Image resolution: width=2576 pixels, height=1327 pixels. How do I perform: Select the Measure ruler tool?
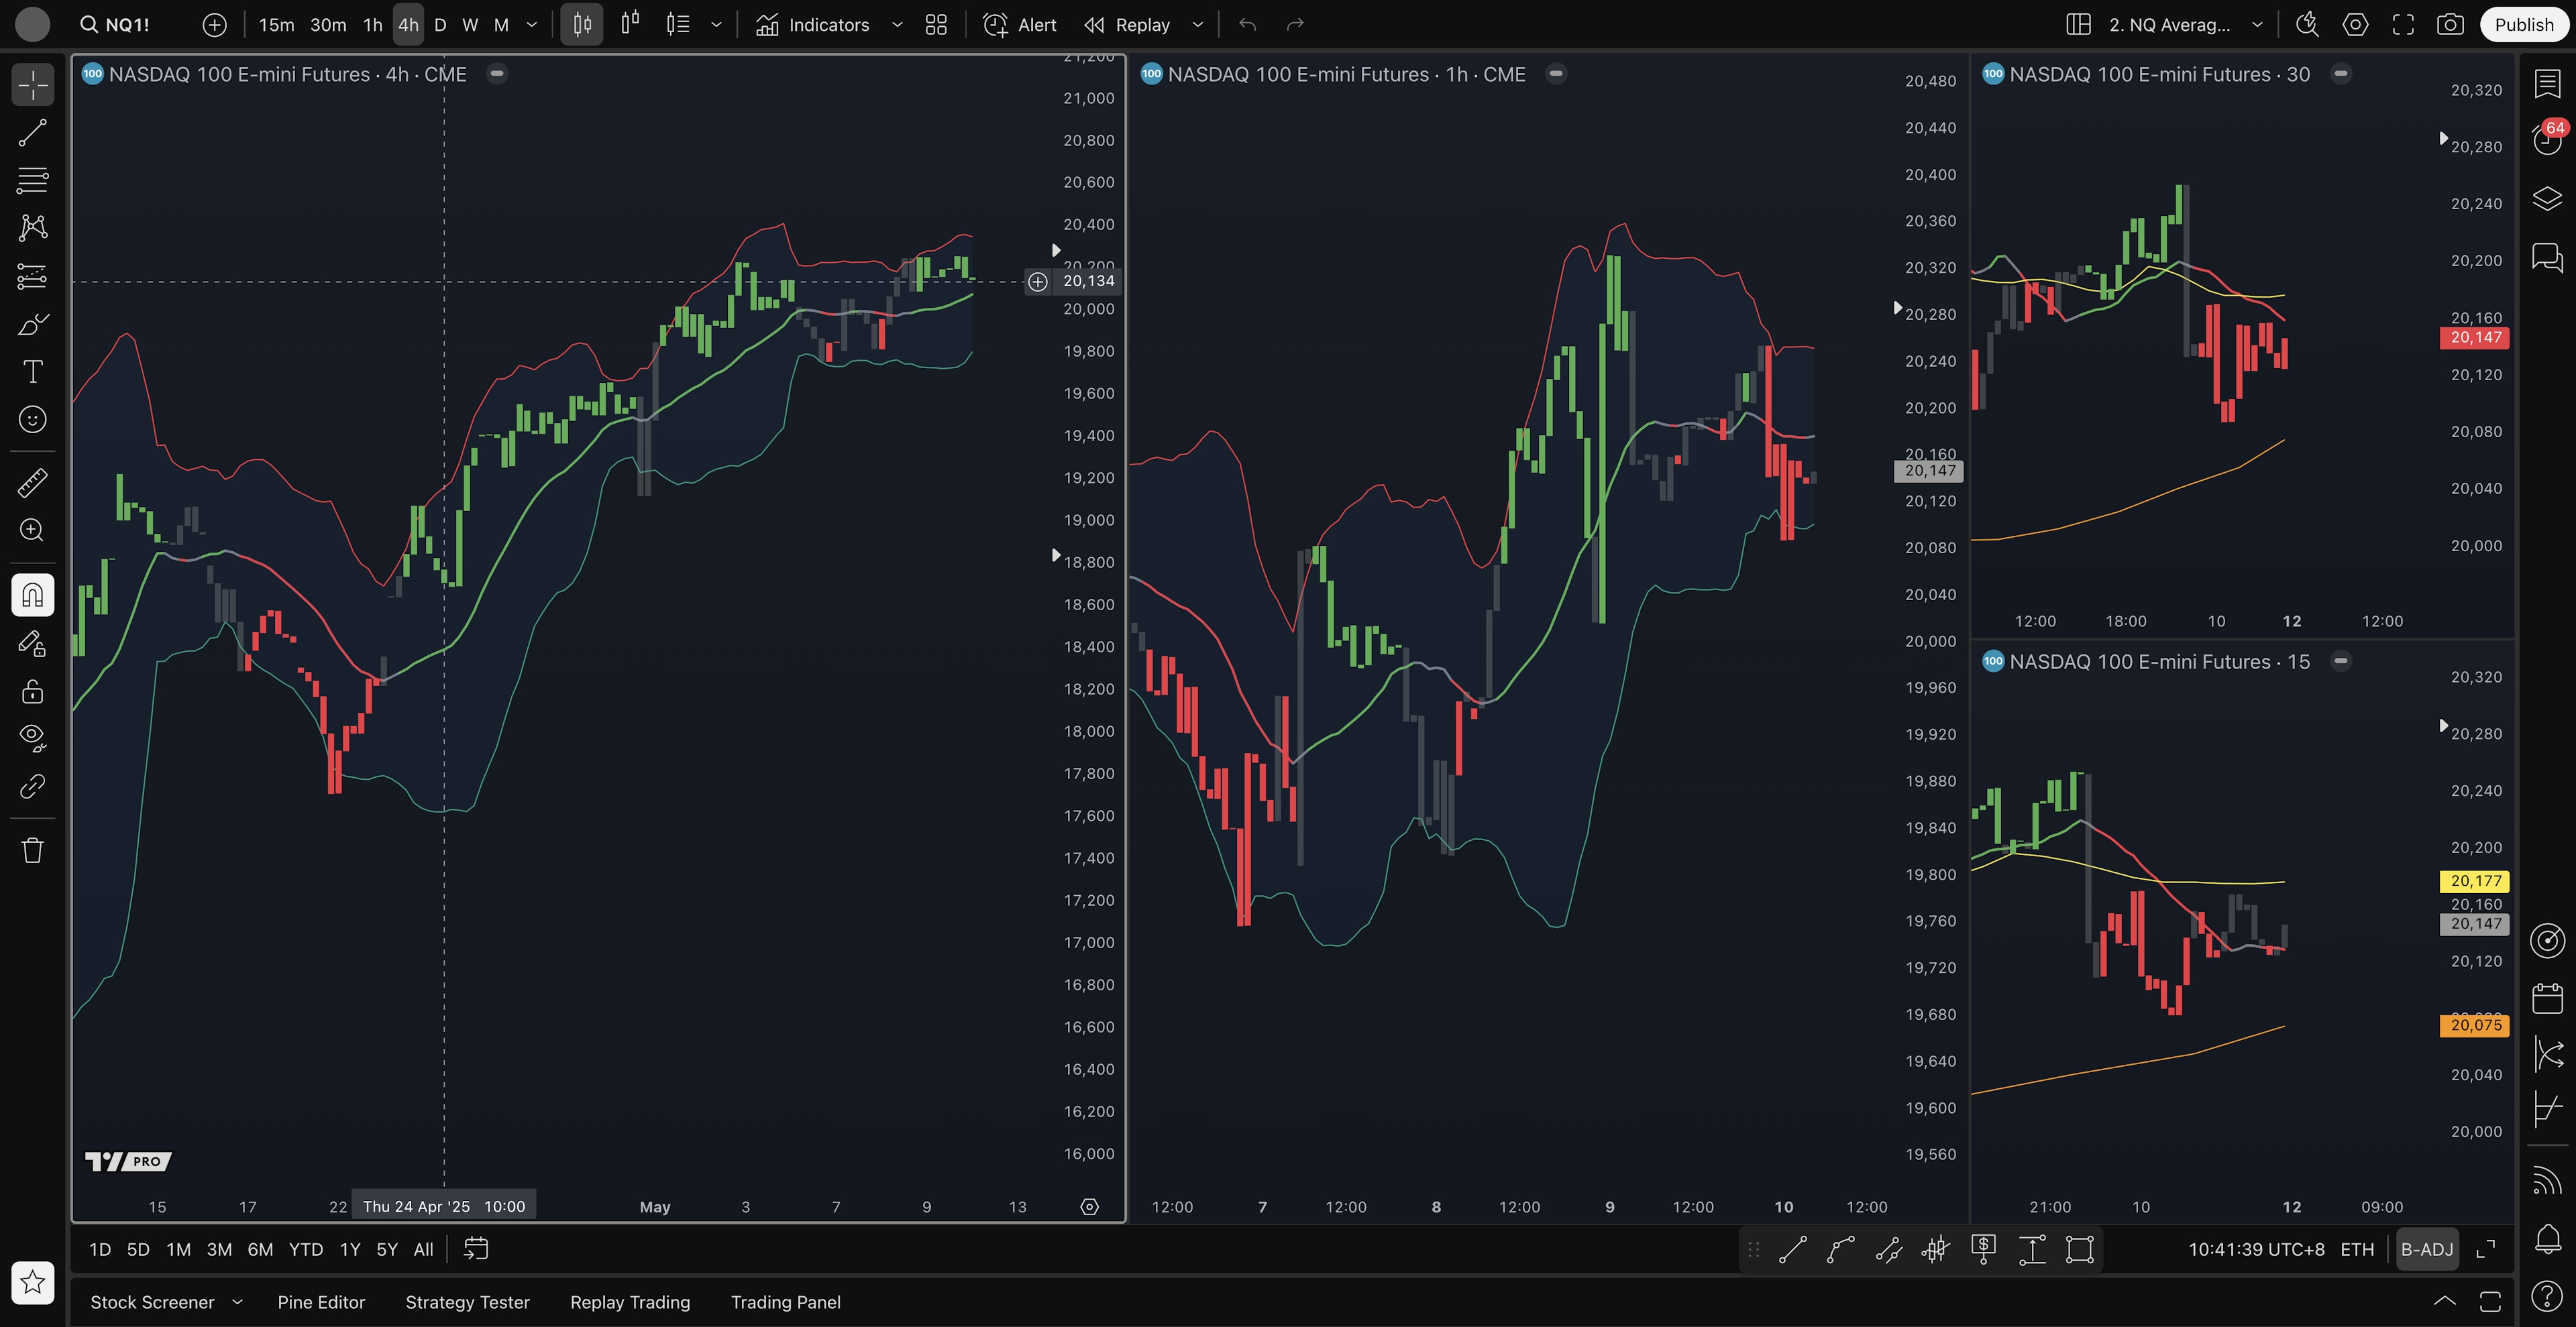[32, 483]
